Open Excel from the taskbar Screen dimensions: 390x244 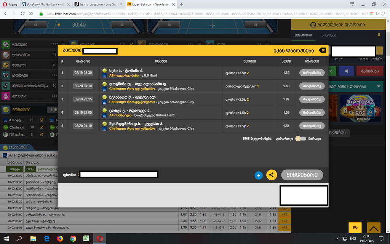tap(86, 239)
